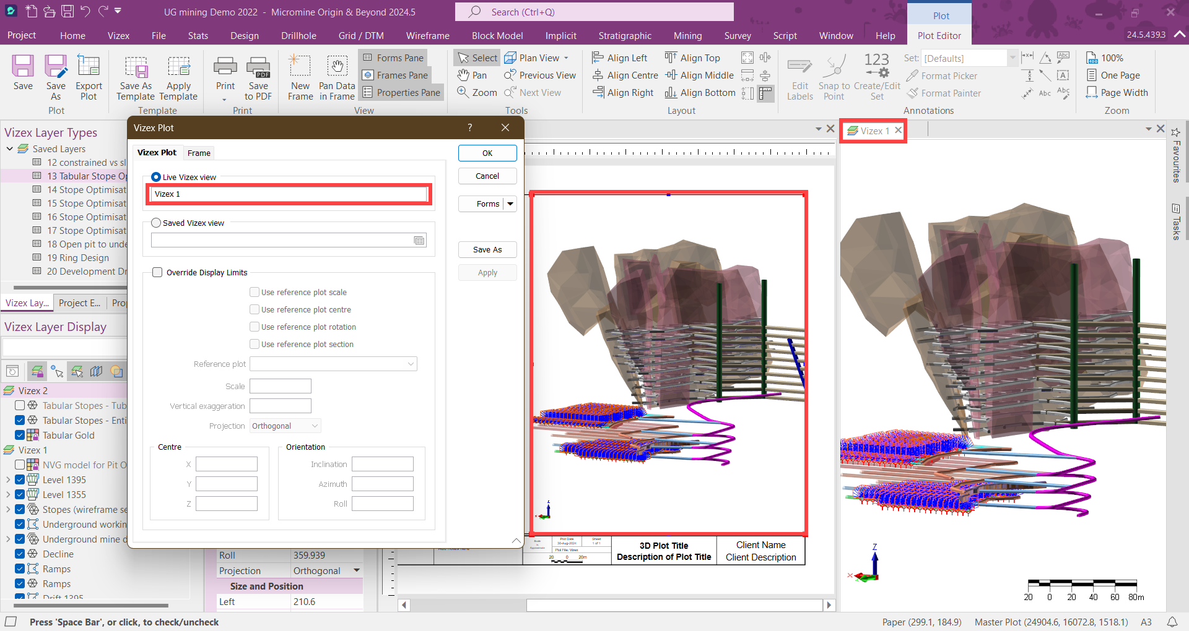This screenshot has width=1189, height=631.
Task: Click the New Frame icon
Action: coord(300,75)
